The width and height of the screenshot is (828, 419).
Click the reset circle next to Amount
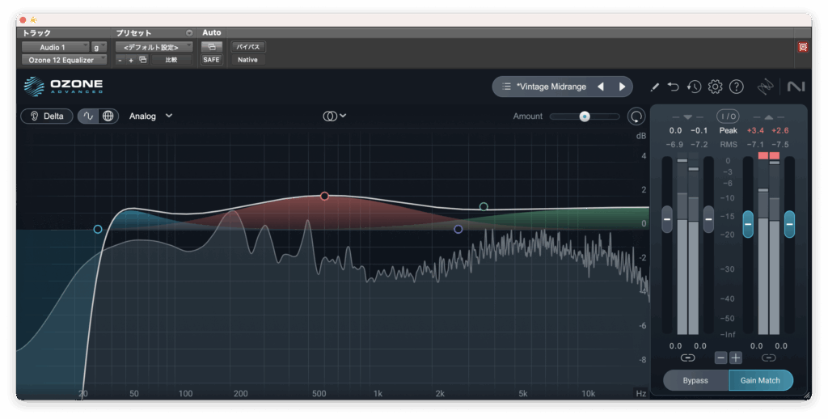[636, 116]
